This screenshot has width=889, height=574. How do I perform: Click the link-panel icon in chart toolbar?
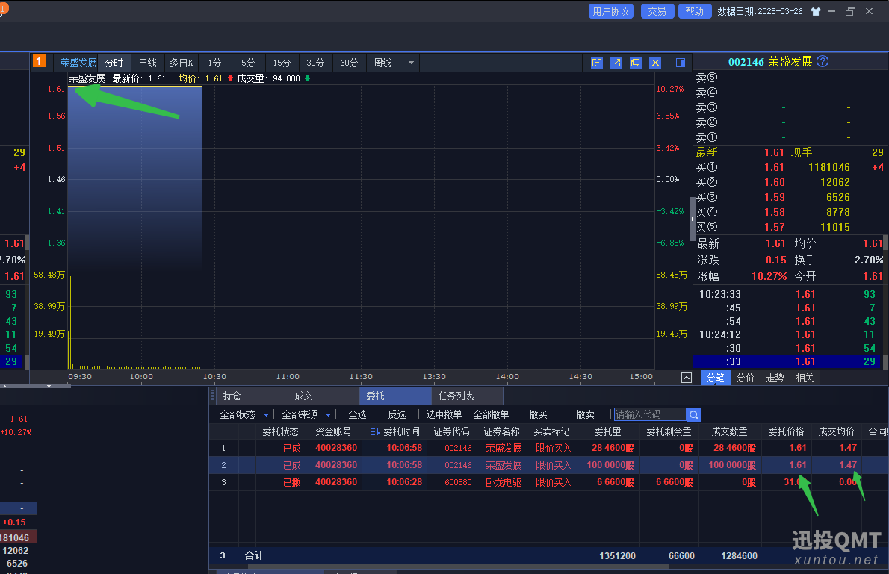(597, 63)
